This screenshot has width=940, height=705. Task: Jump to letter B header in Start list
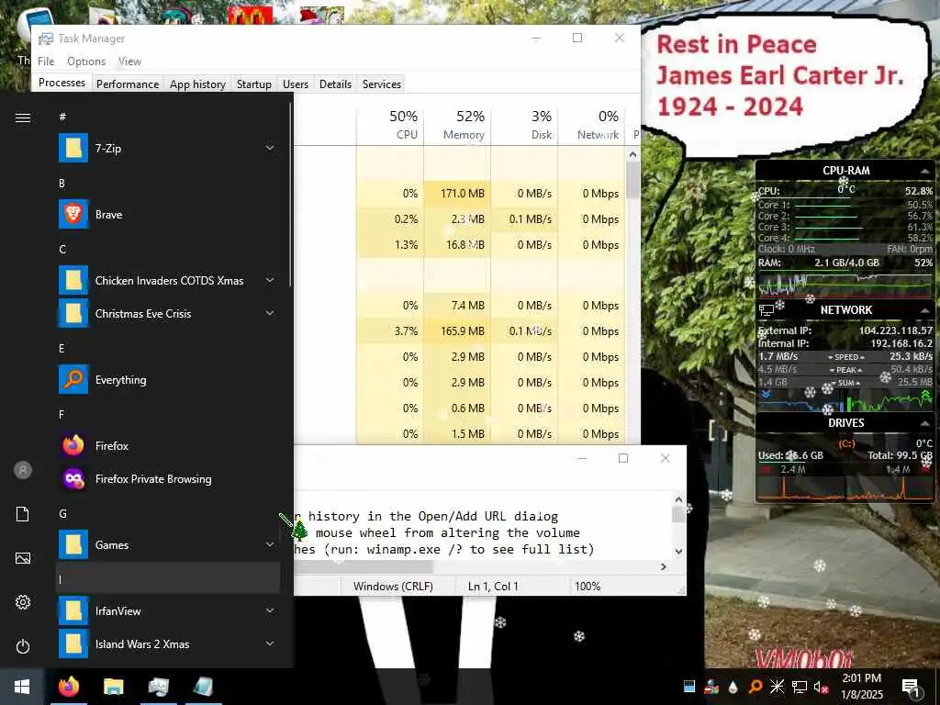(62, 184)
